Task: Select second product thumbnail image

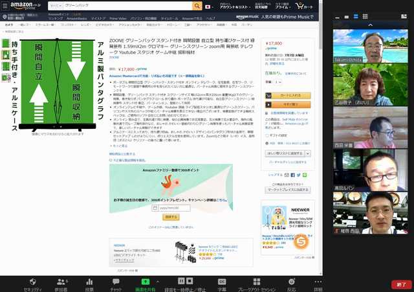Action: 6,54
